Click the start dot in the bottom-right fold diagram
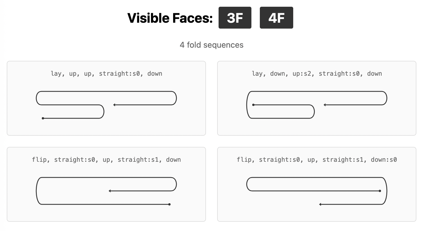Image resolution: width=422 pixels, height=231 pixels. pos(380,191)
